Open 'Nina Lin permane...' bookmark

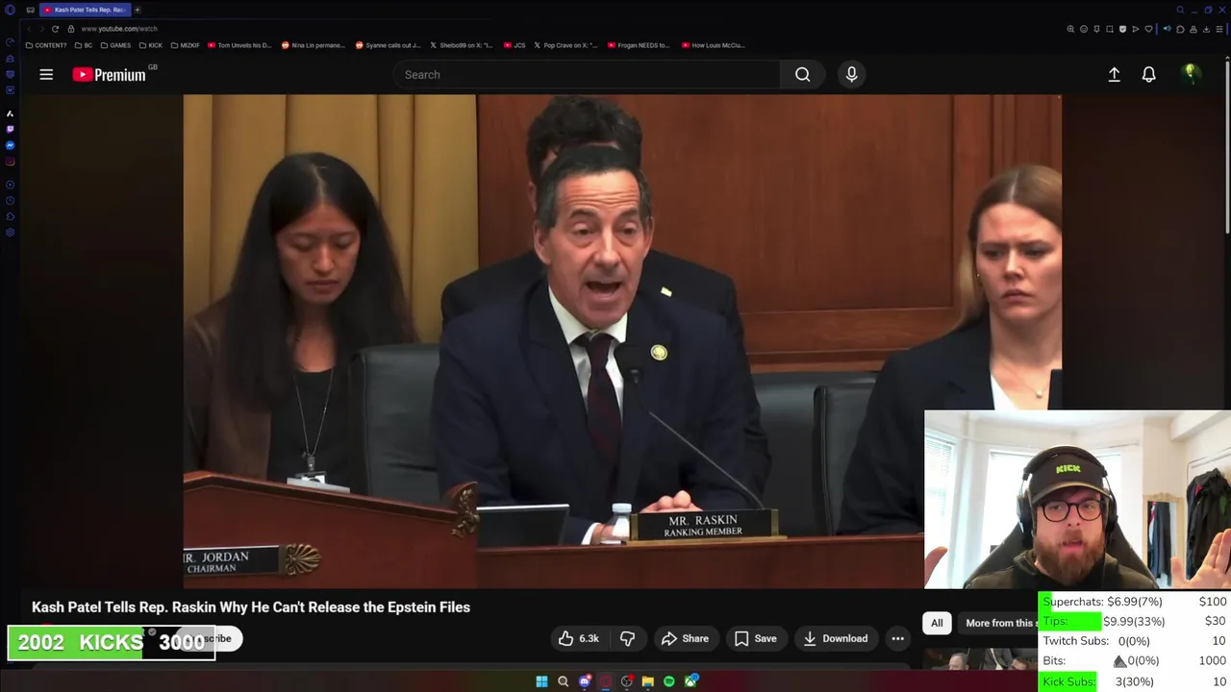tap(313, 45)
